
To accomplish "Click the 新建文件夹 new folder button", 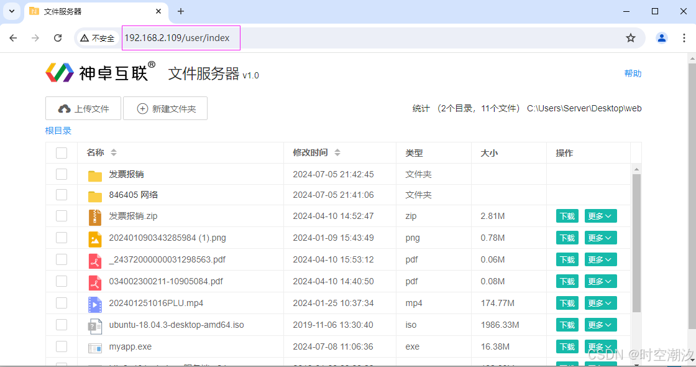I will (165, 108).
